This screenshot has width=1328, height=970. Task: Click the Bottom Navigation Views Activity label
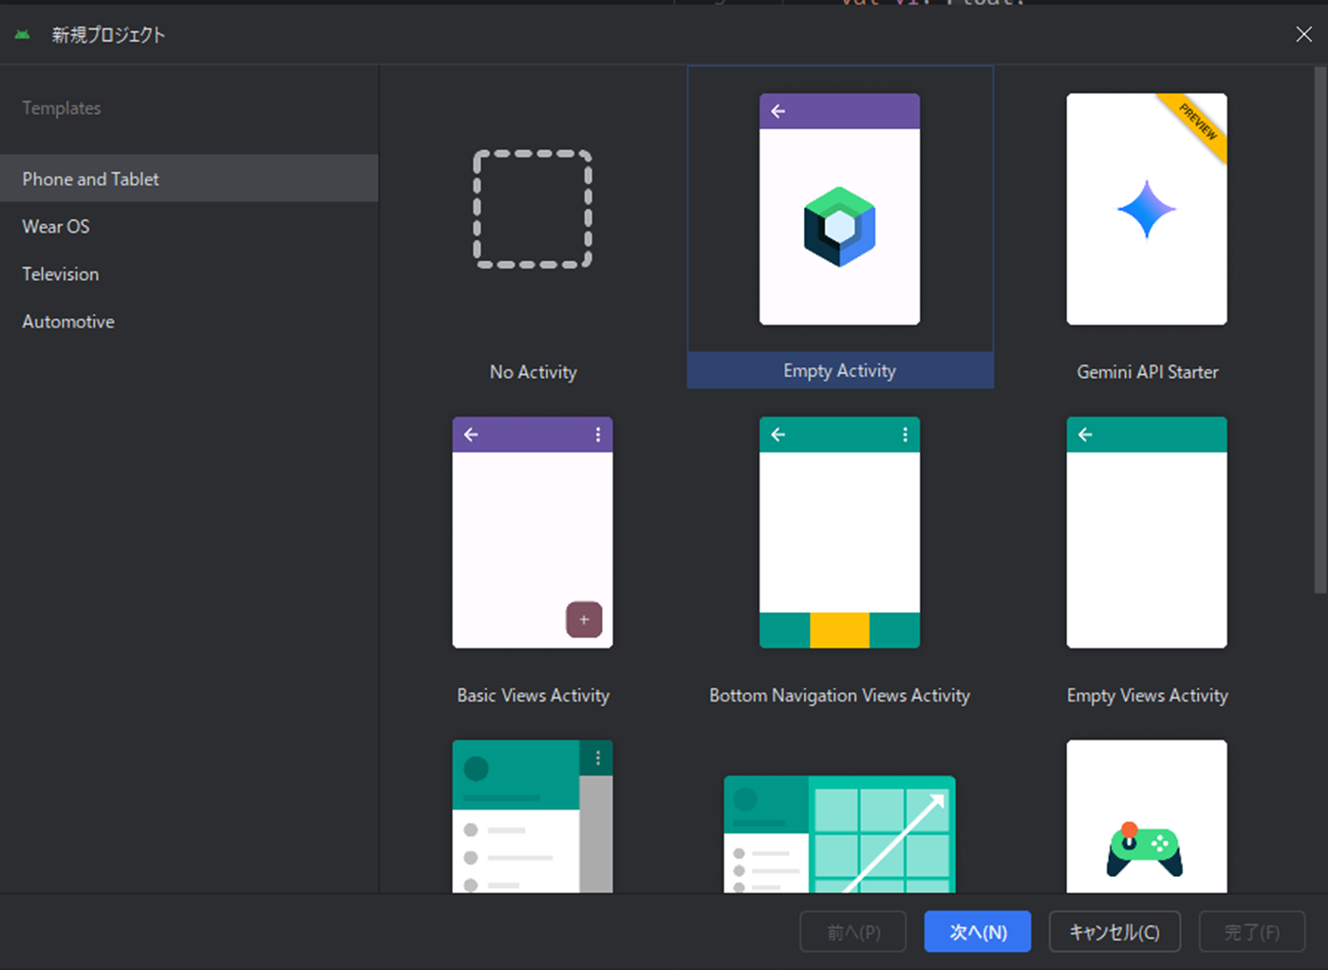pyautogui.click(x=839, y=695)
